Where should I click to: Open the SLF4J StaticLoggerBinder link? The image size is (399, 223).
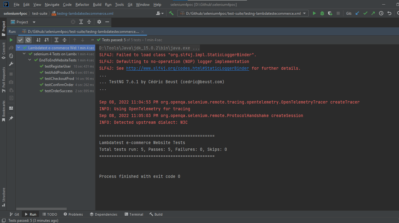[x=188, y=68]
